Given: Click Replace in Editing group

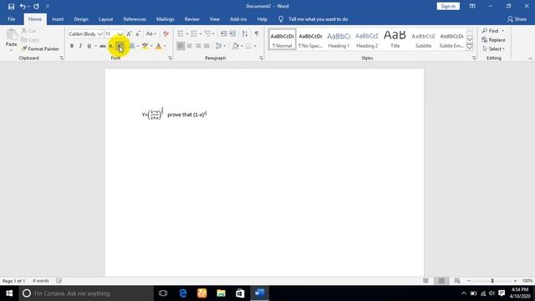Looking at the screenshot, I should 493,40.
